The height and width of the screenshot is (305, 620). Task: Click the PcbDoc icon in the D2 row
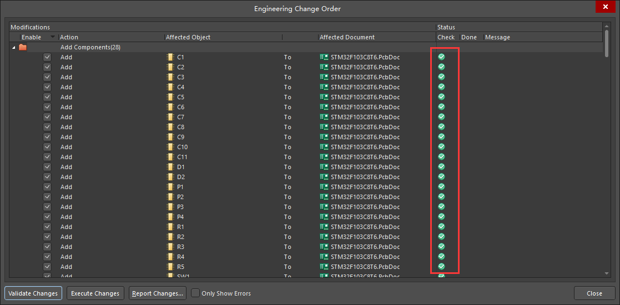324,177
